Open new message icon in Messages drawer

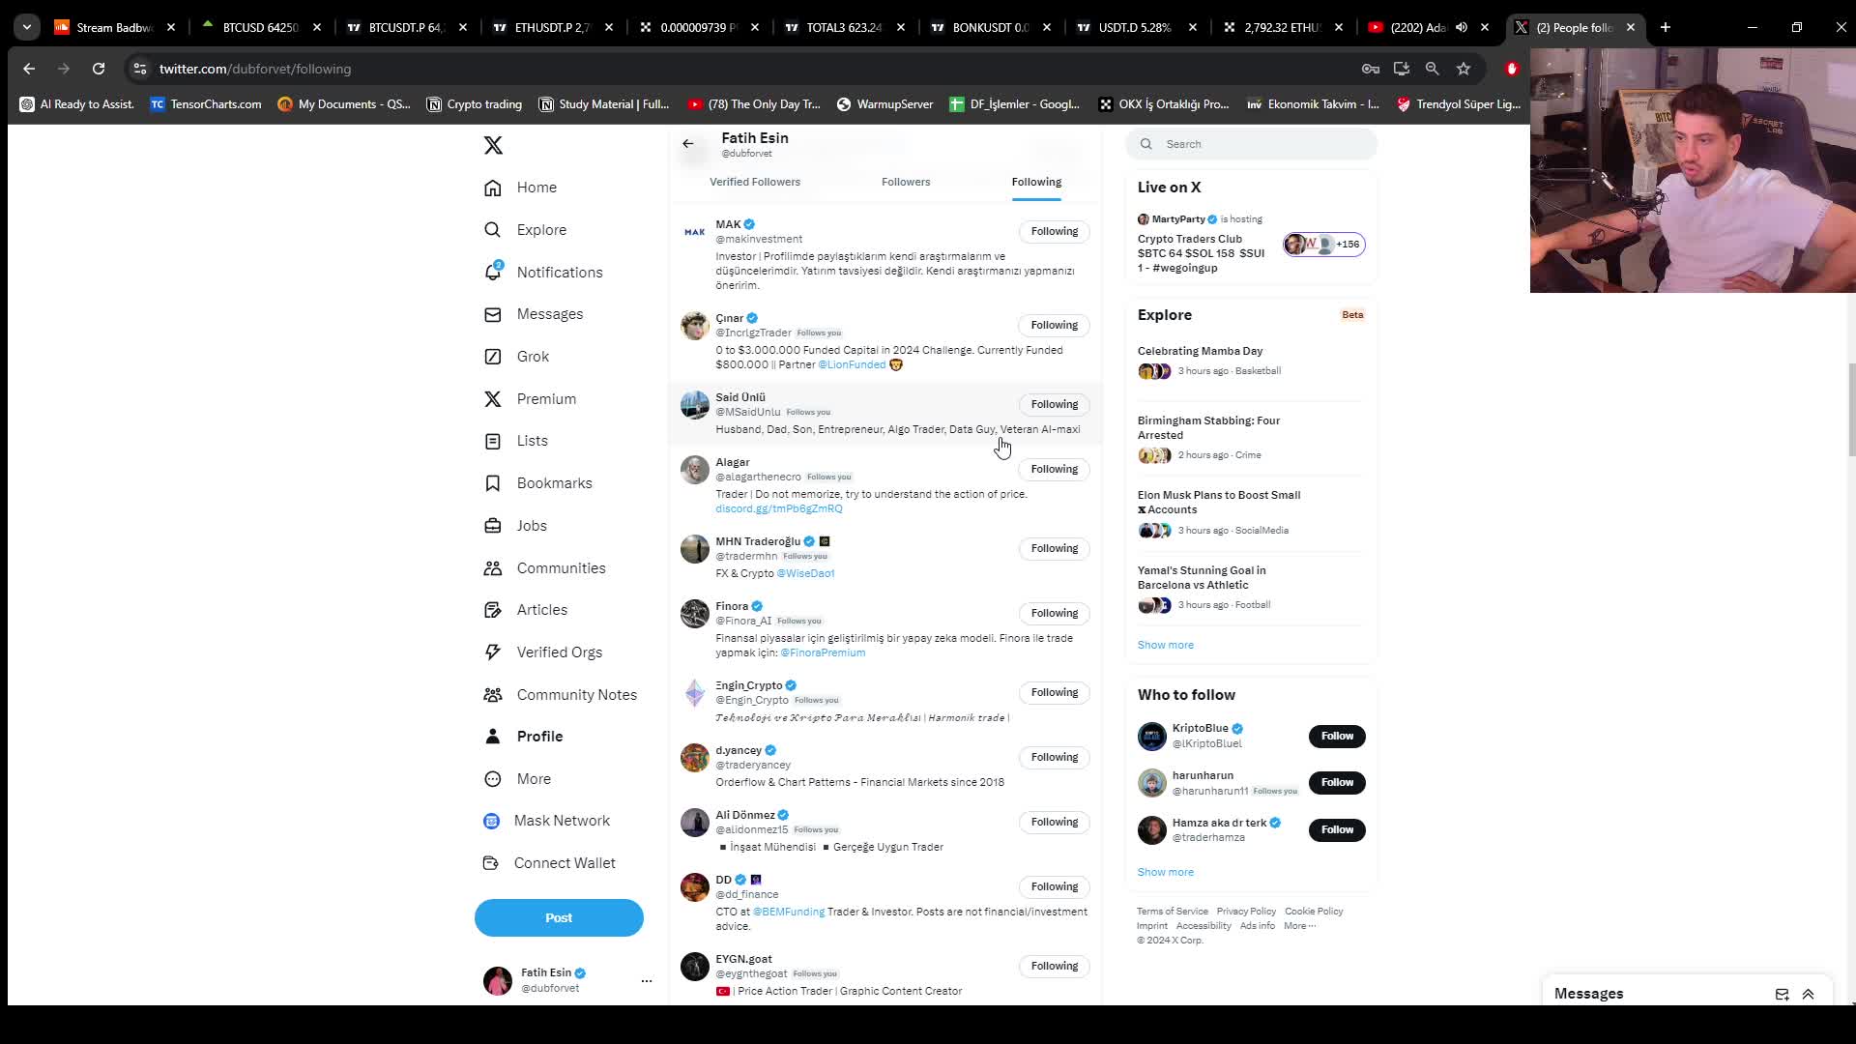point(1782,994)
